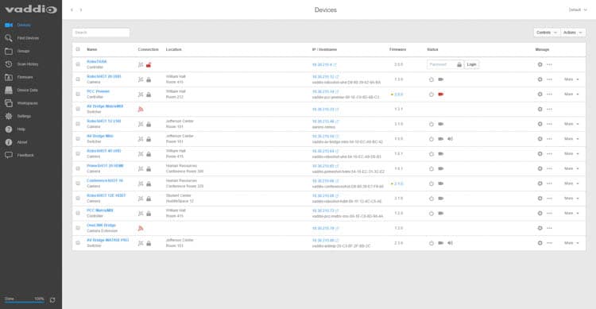This screenshot has height=309, width=596.
Task: Sort by the Location column header
Action: coord(174,49)
